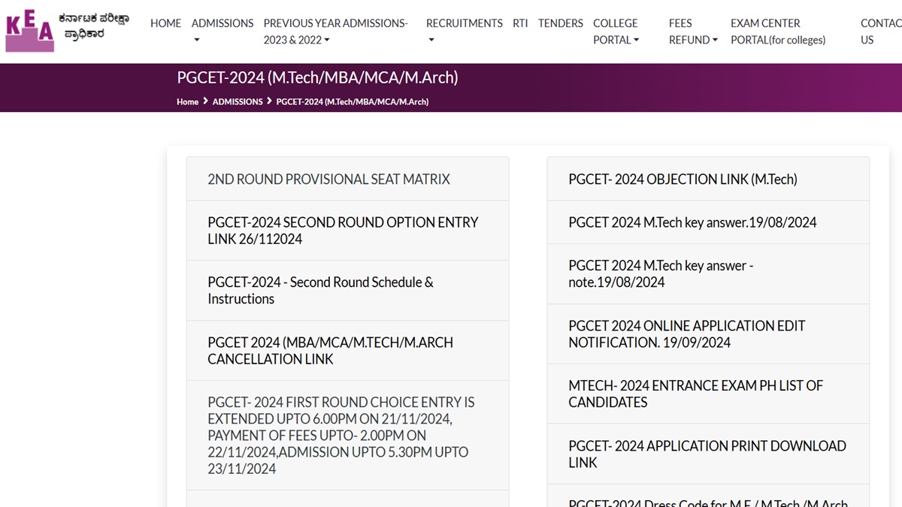902x507 pixels.
Task: Expand the FEES REFUND dropdown
Action: (x=692, y=31)
